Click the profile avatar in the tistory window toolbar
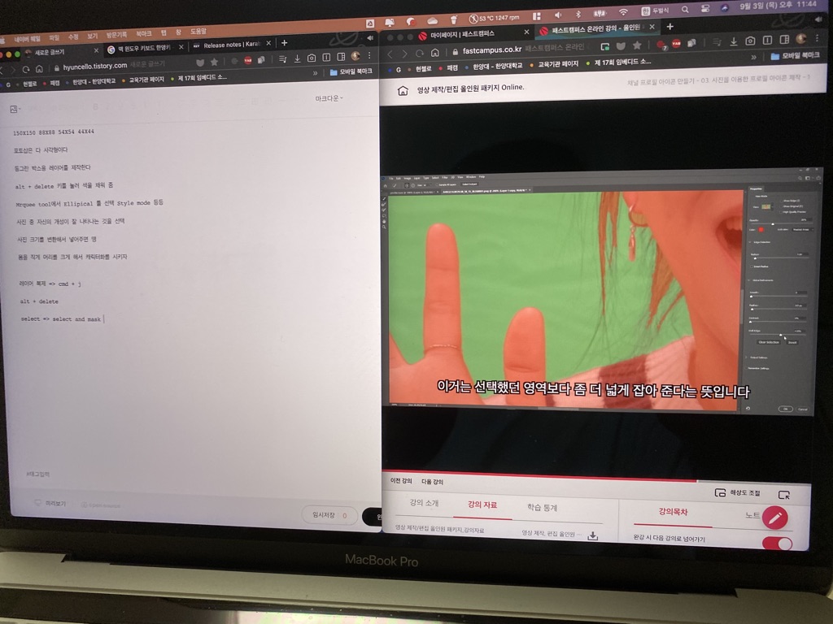 [355, 56]
